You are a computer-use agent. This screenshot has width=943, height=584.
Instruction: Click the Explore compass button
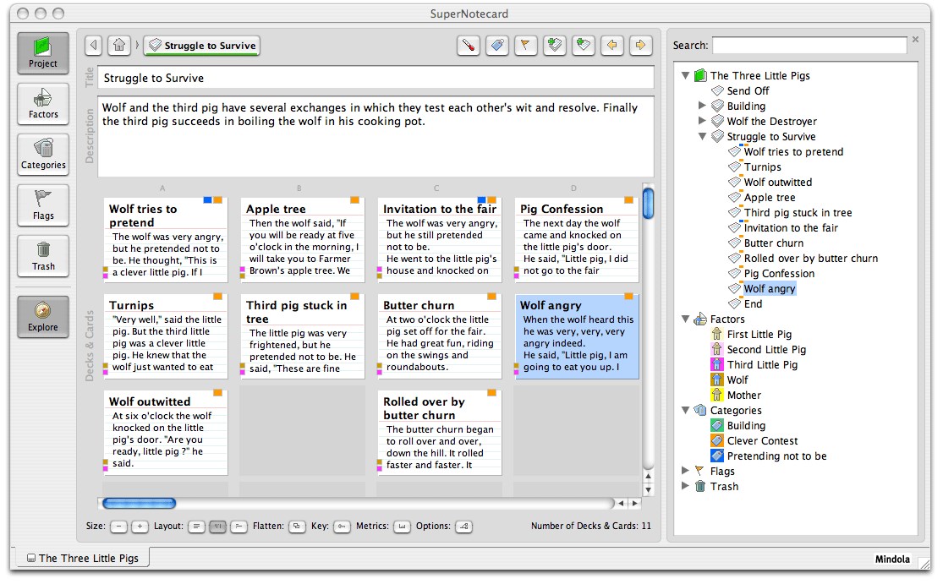point(43,316)
